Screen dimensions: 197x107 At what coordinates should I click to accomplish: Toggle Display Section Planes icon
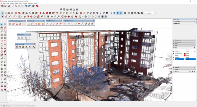coord(115,13)
